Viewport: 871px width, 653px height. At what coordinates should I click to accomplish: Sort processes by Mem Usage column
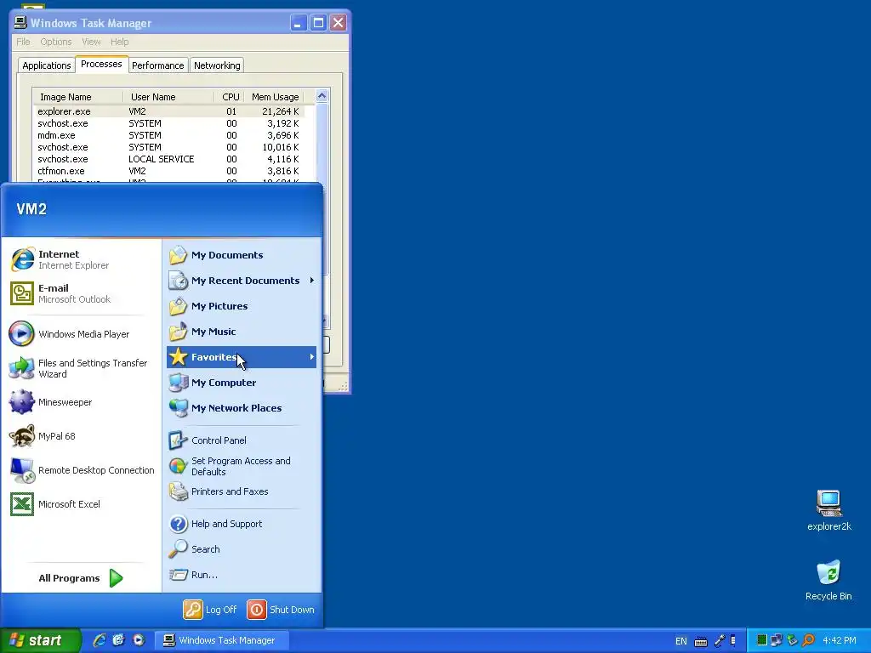click(x=275, y=97)
